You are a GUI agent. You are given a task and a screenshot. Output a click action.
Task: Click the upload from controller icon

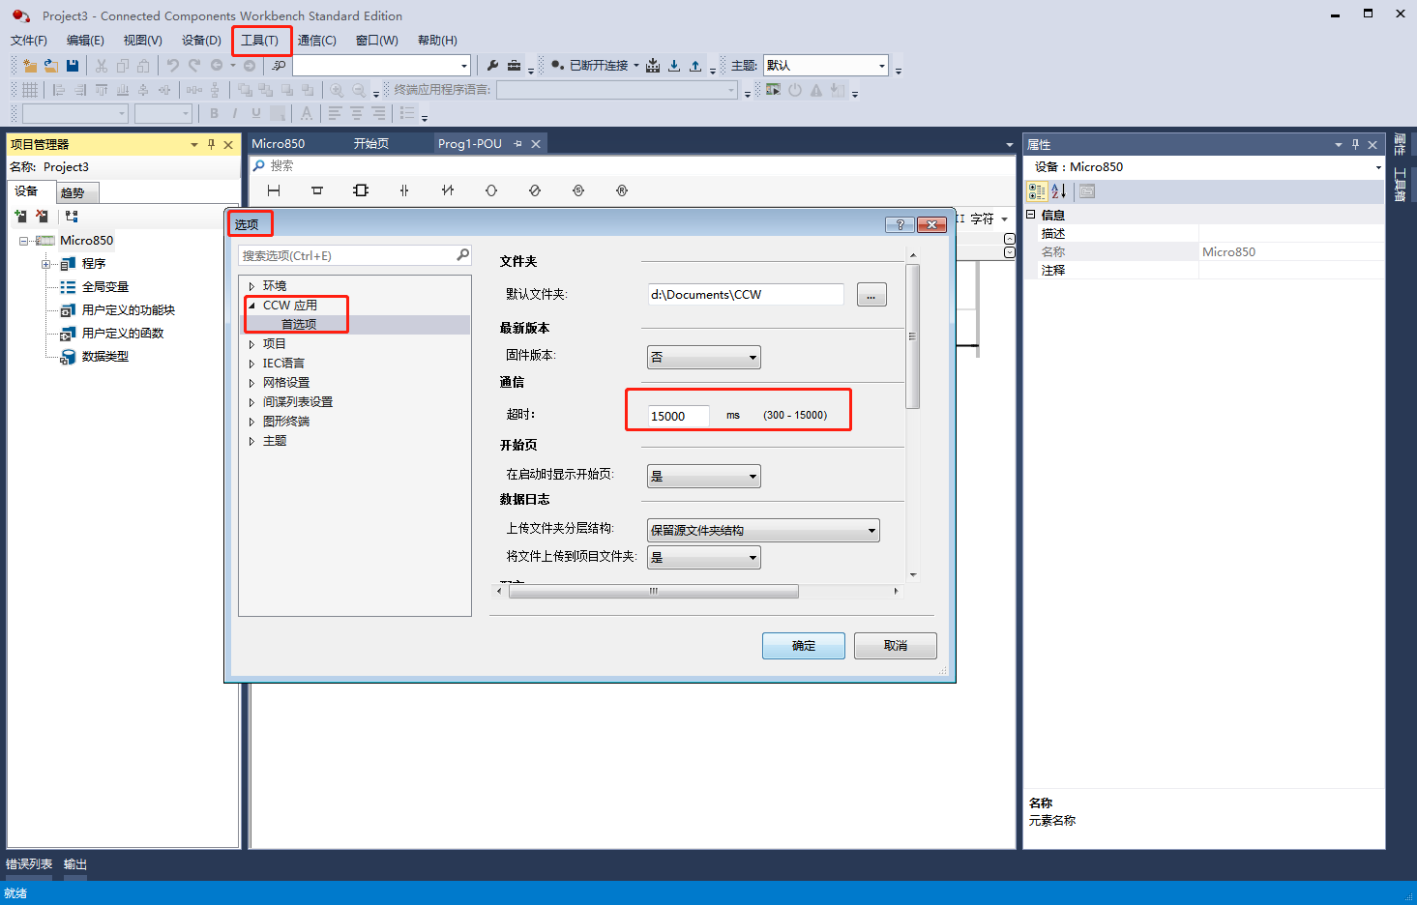click(695, 66)
